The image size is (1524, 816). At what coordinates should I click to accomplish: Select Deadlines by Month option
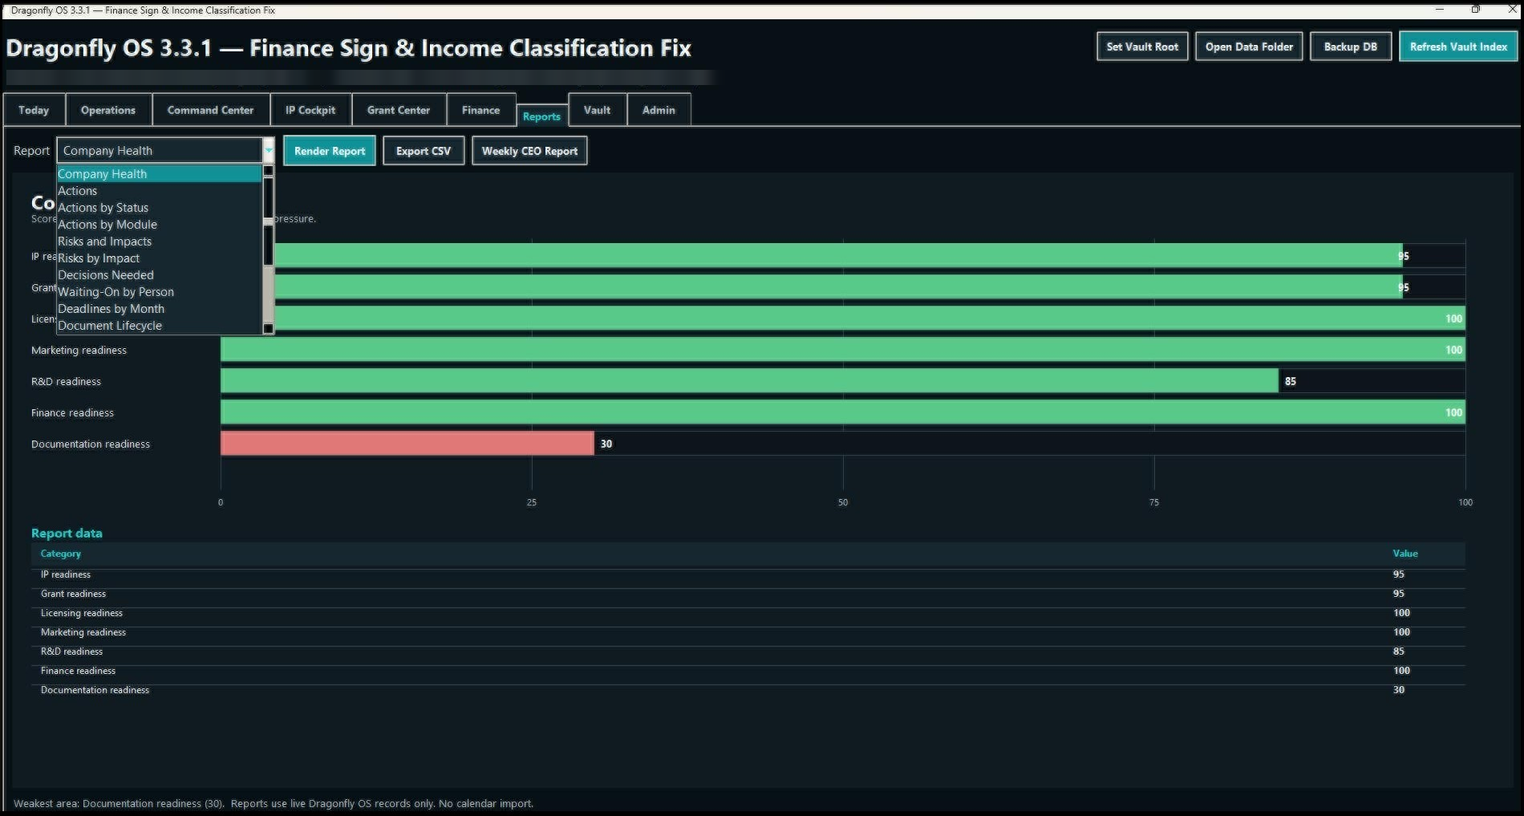(x=159, y=309)
